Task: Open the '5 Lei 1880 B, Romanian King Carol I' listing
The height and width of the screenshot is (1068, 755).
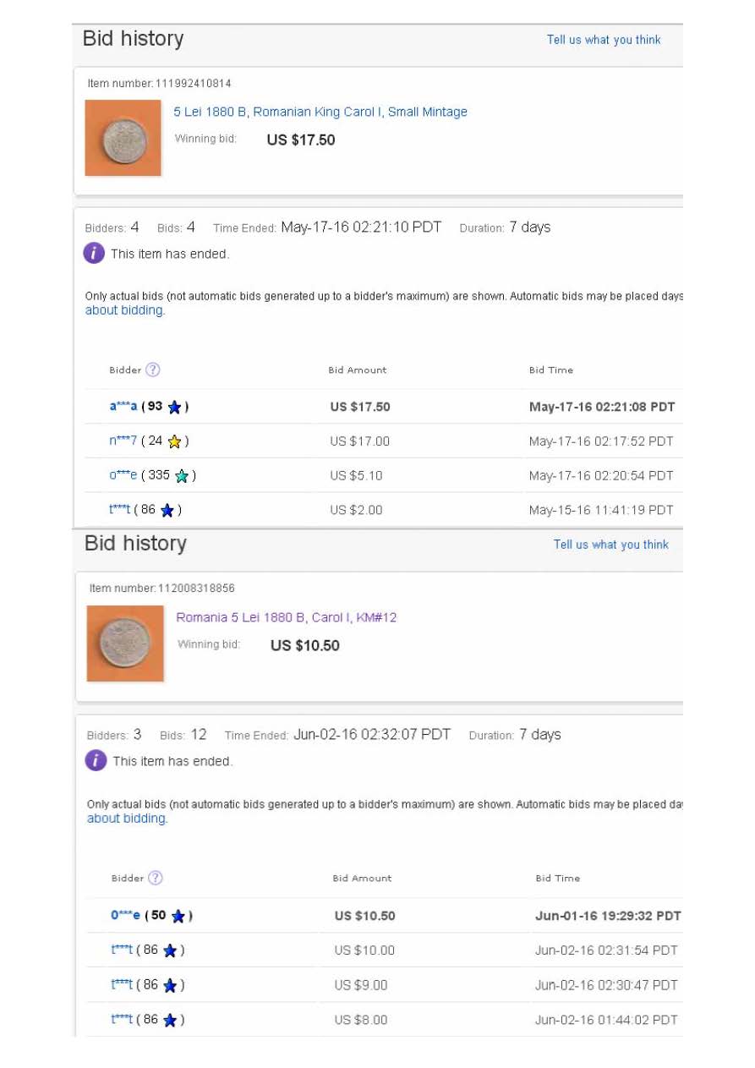Action: [320, 112]
